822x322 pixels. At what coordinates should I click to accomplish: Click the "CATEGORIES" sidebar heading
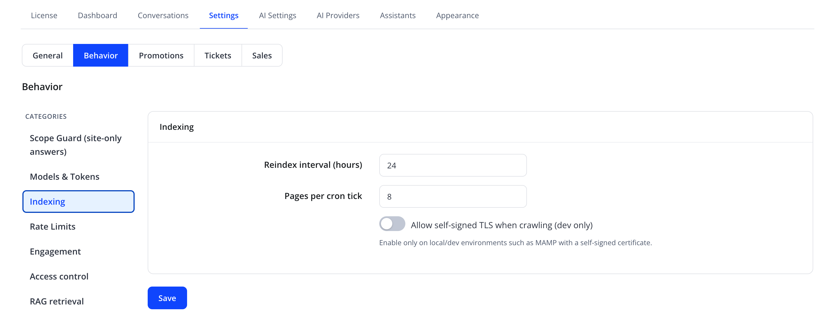click(x=46, y=116)
